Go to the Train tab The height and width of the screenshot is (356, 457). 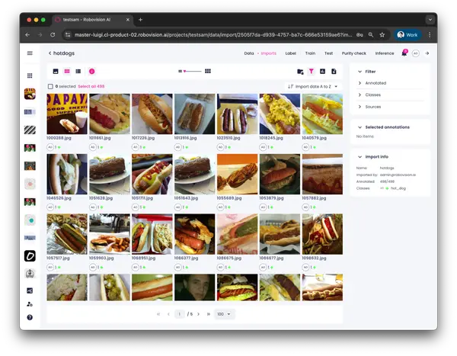coord(310,53)
